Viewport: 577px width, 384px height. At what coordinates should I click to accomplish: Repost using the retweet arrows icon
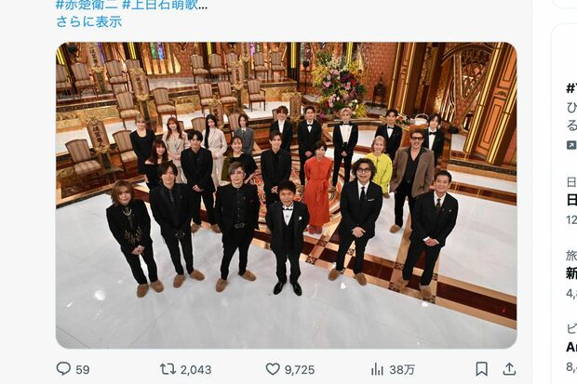pyautogui.click(x=168, y=369)
